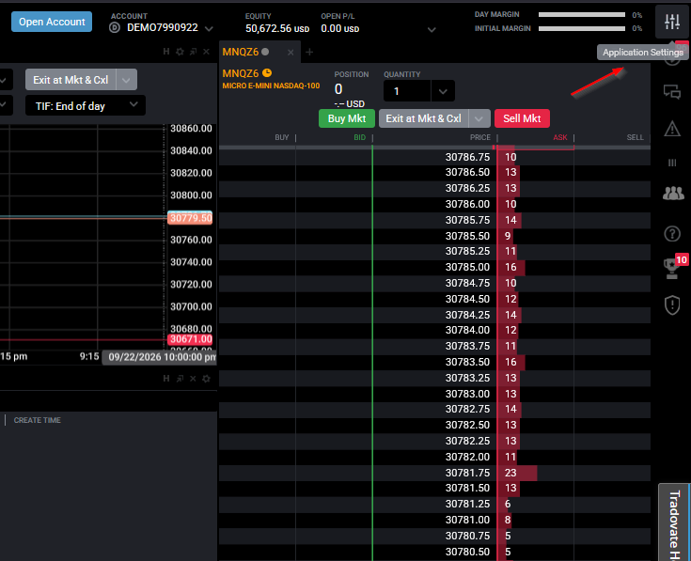Click the Initial Margin progress bar
The width and height of the screenshot is (691, 561).
pyautogui.click(x=582, y=28)
